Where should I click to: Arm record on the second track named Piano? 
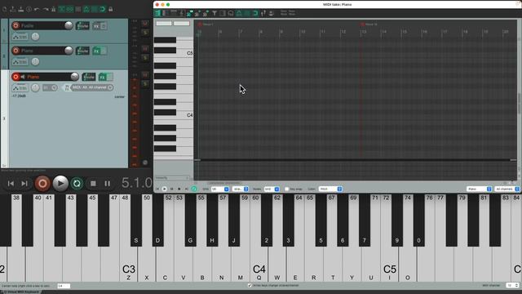click(x=15, y=51)
